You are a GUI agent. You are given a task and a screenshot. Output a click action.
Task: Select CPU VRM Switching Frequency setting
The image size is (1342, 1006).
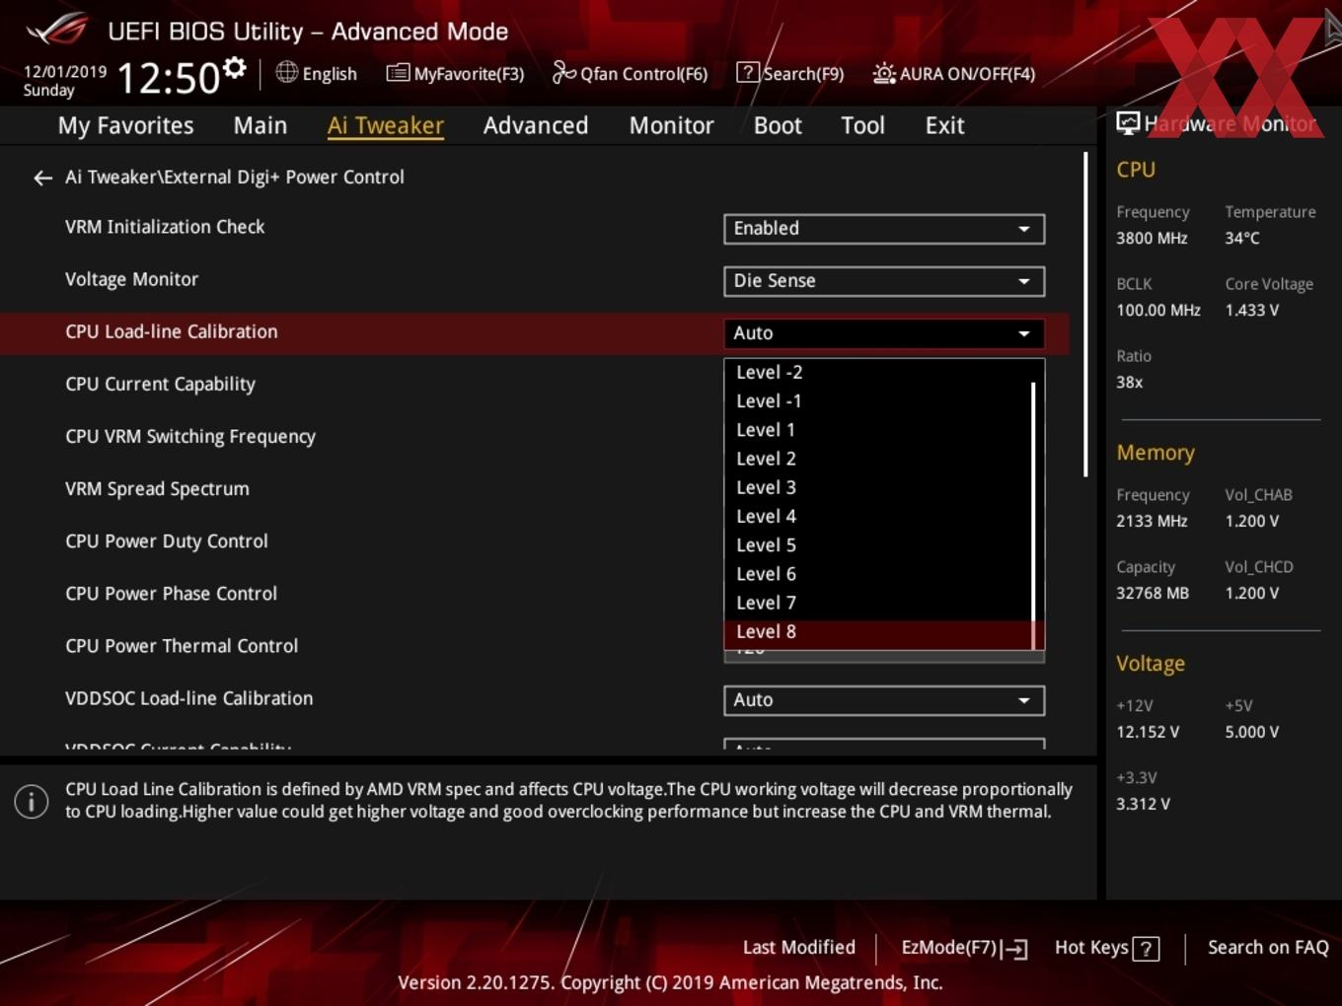coord(190,436)
